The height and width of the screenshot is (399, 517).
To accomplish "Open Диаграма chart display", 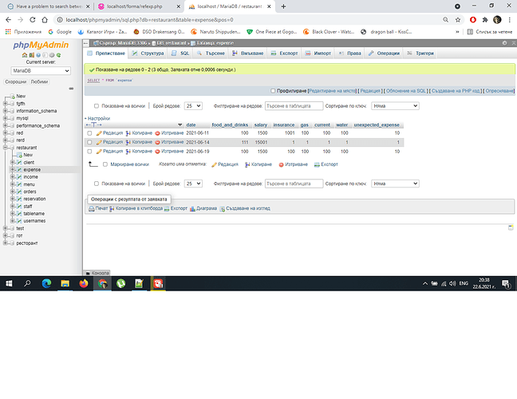I will click(203, 208).
